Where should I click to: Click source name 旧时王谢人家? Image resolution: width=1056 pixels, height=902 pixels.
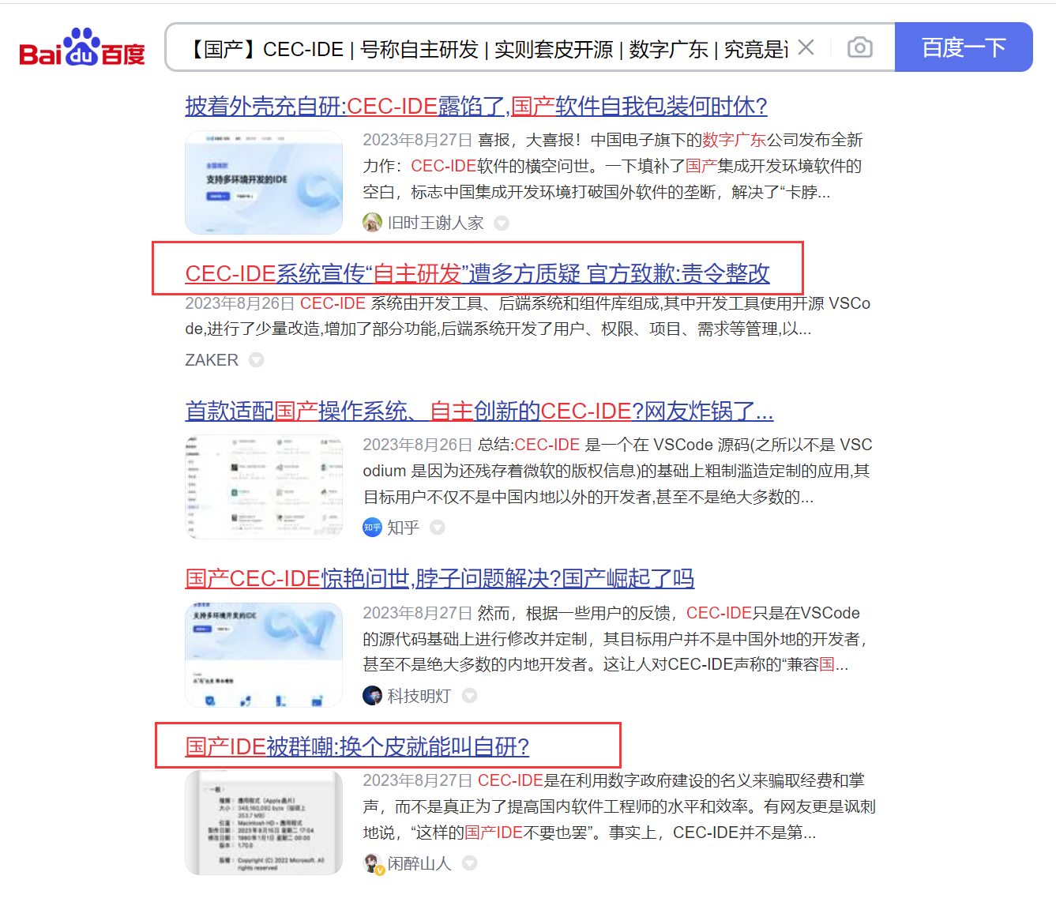435,223
